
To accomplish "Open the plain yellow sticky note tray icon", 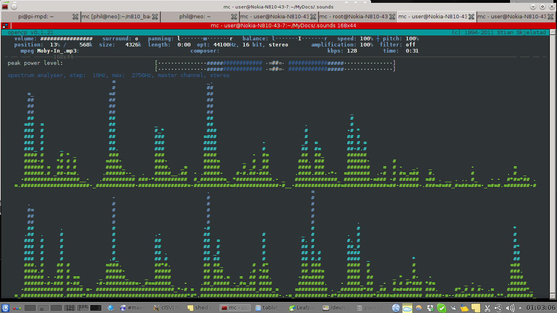I will [475, 308].
